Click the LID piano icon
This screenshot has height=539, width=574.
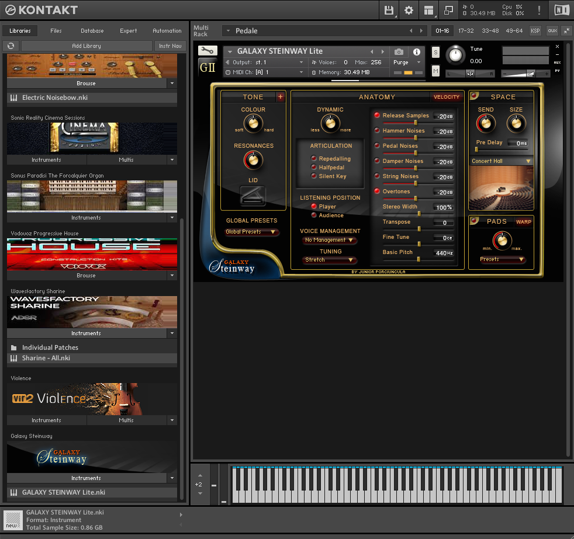253,195
